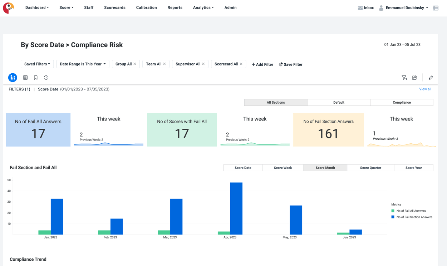Click the Jun, 2023 axis label
The height and width of the screenshot is (266, 447).
349,237
